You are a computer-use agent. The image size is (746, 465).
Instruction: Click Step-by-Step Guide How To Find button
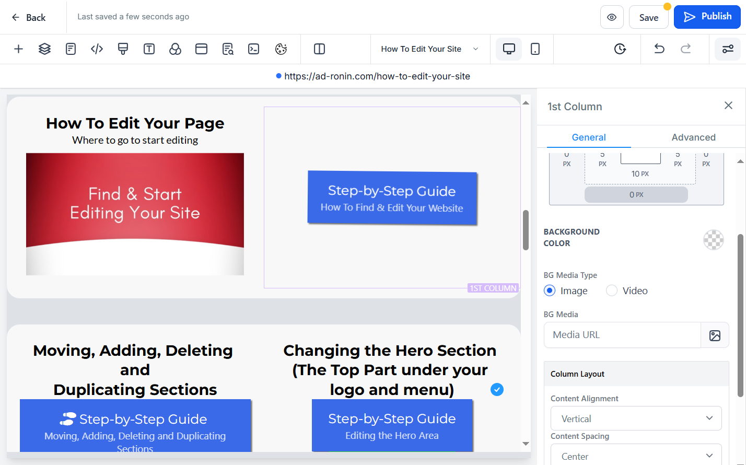pyautogui.click(x=392, y=198)
